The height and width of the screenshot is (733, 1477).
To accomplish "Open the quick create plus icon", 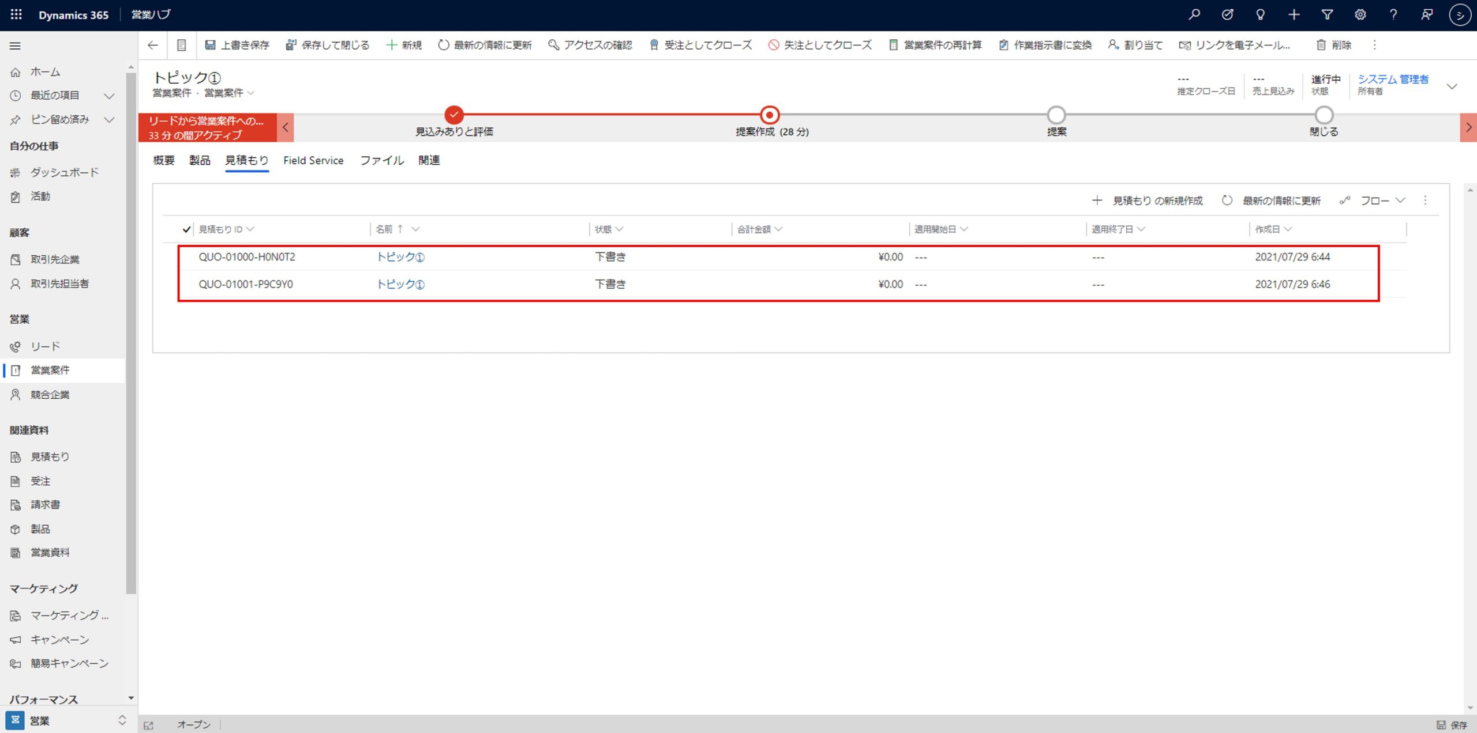I will point(1294,14).
